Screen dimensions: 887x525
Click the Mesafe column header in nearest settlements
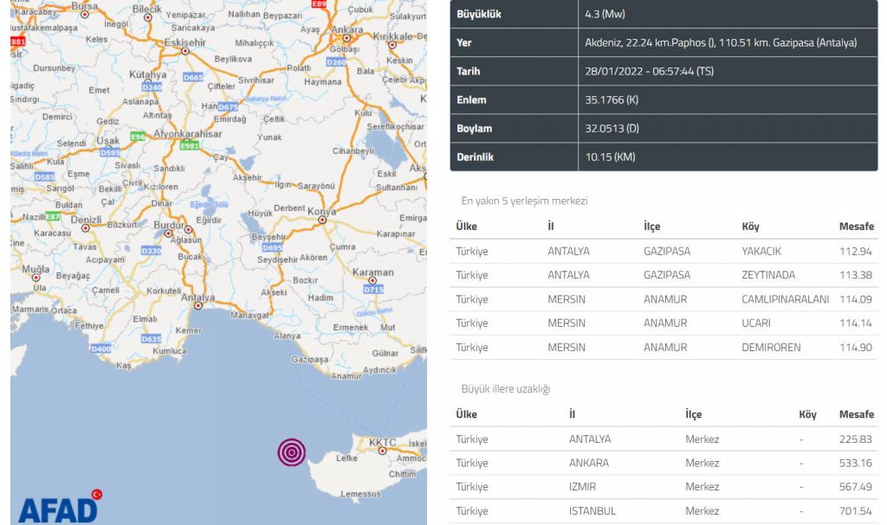pos(856,227)
